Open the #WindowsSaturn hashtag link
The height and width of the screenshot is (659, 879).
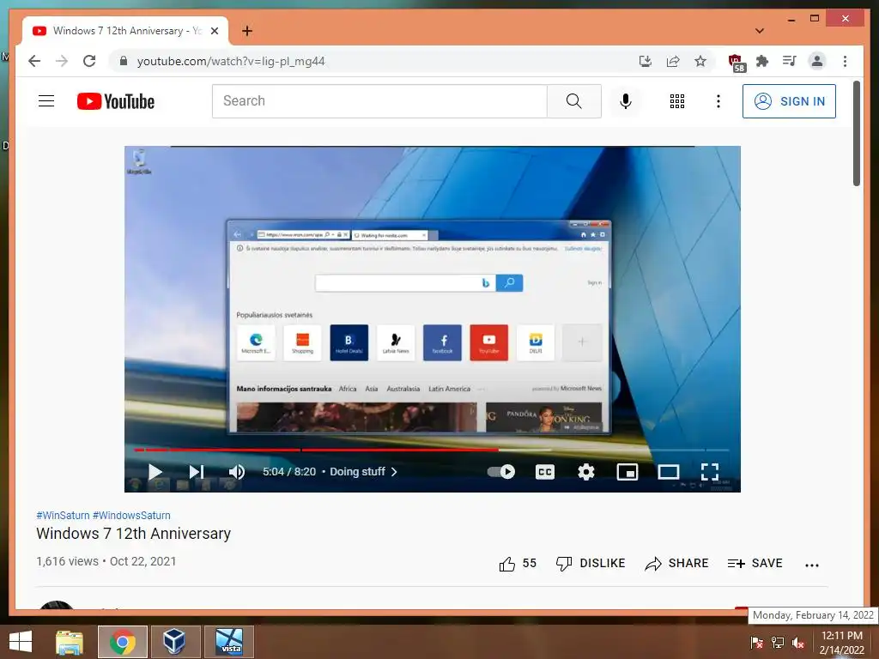coord(131,515)
